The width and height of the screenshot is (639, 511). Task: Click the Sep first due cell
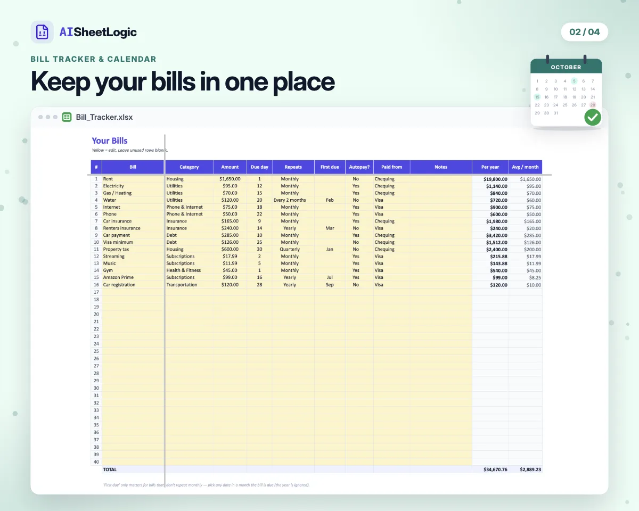[330, 285]
